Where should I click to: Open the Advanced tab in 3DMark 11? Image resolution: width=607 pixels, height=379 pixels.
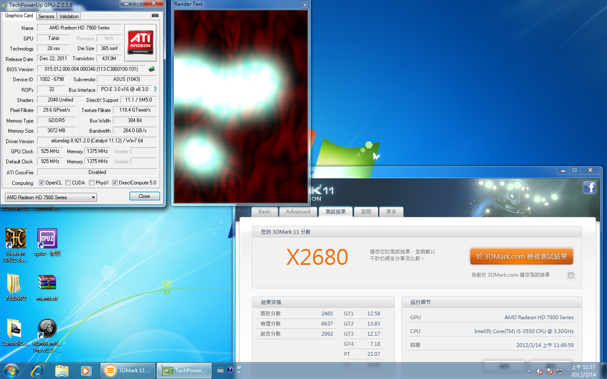point(298,212)
